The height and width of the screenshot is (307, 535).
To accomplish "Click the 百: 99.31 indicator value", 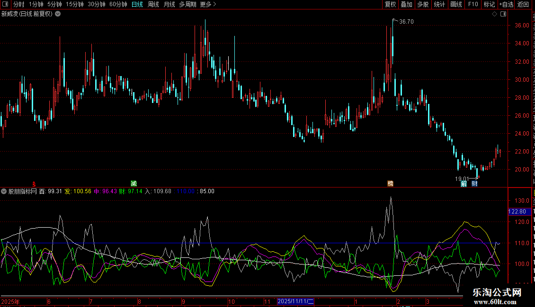I will pos(51,191).
